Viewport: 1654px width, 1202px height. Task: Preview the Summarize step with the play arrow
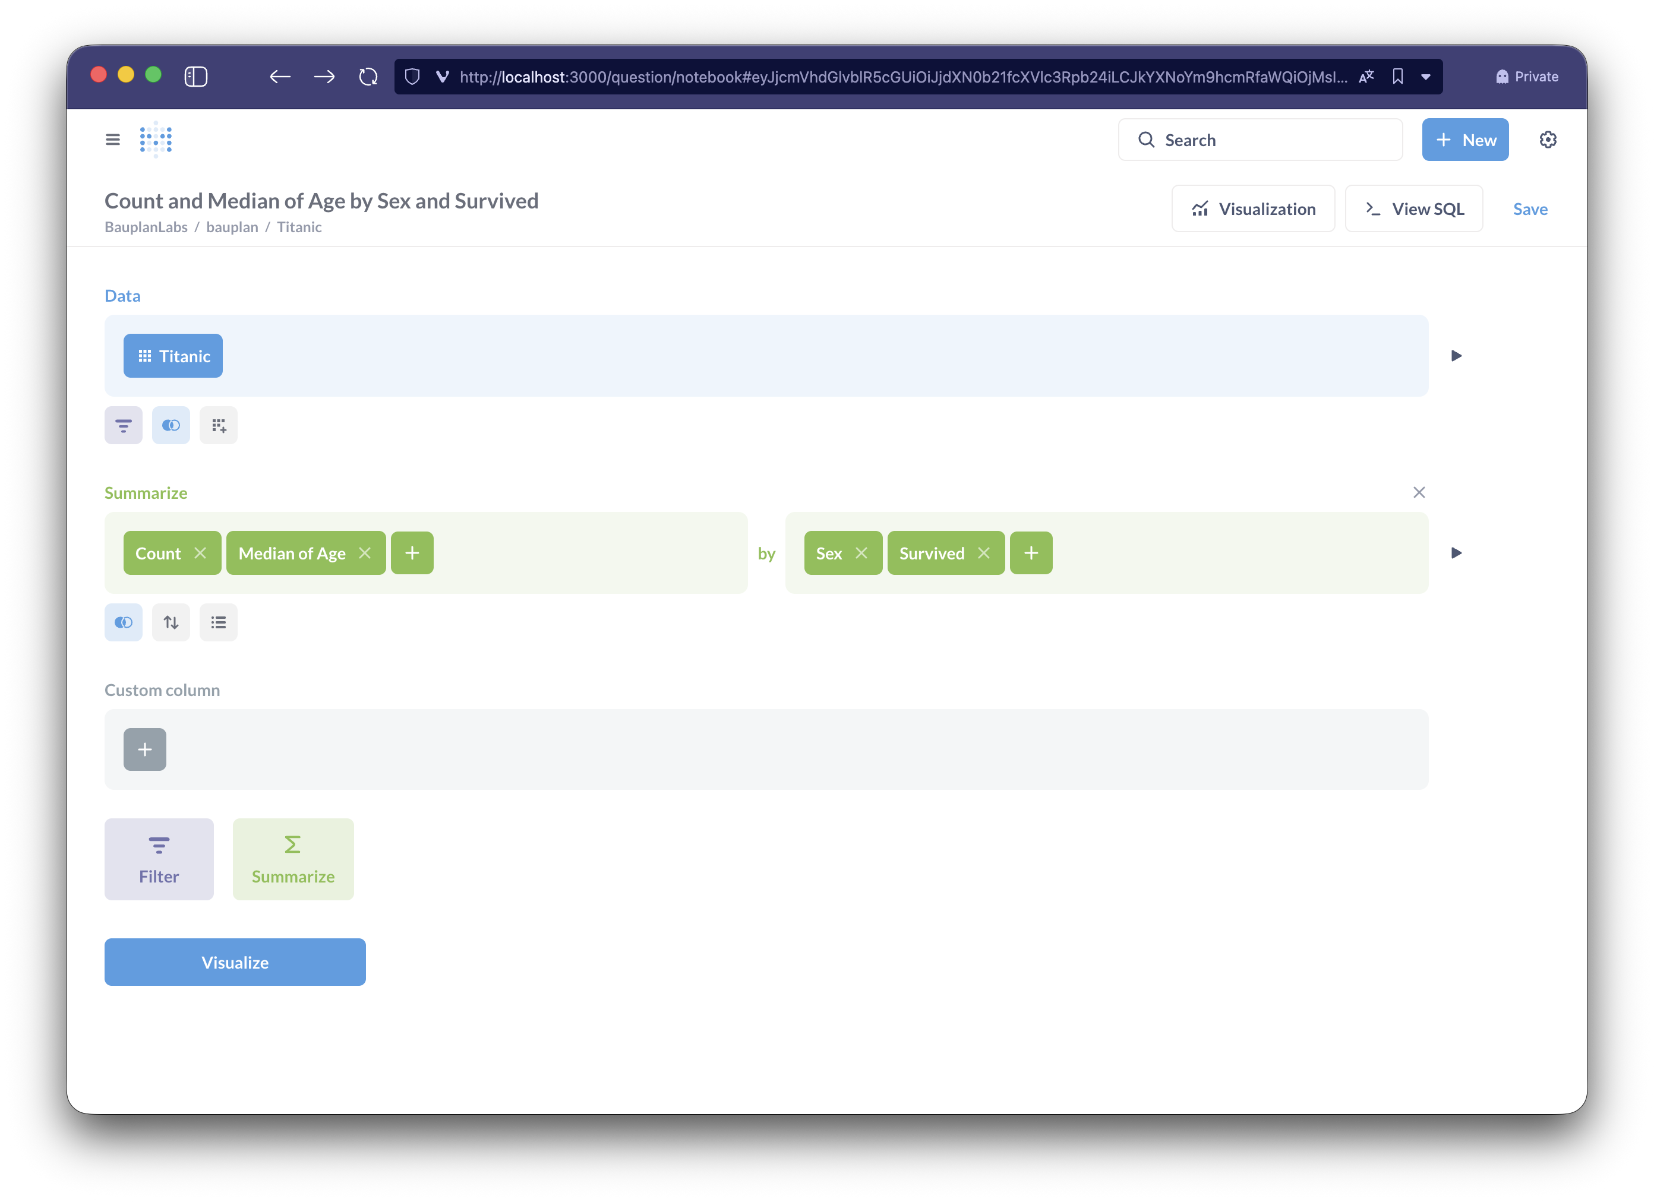(1456, 553)
